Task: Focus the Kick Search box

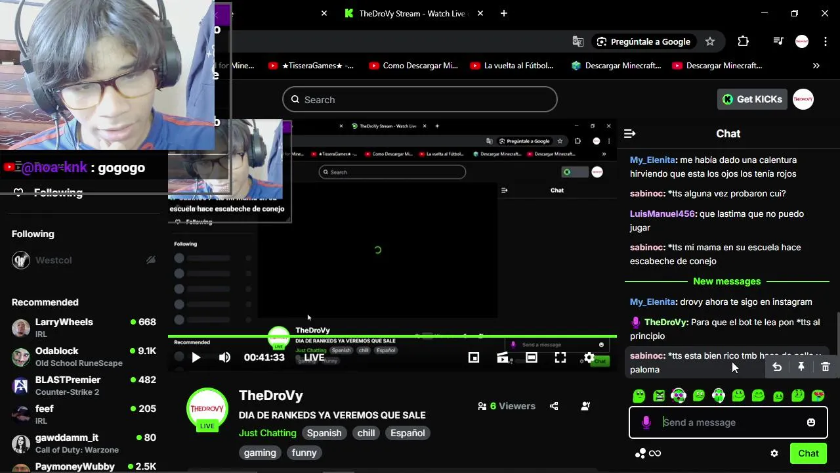Action: (420, 100)
